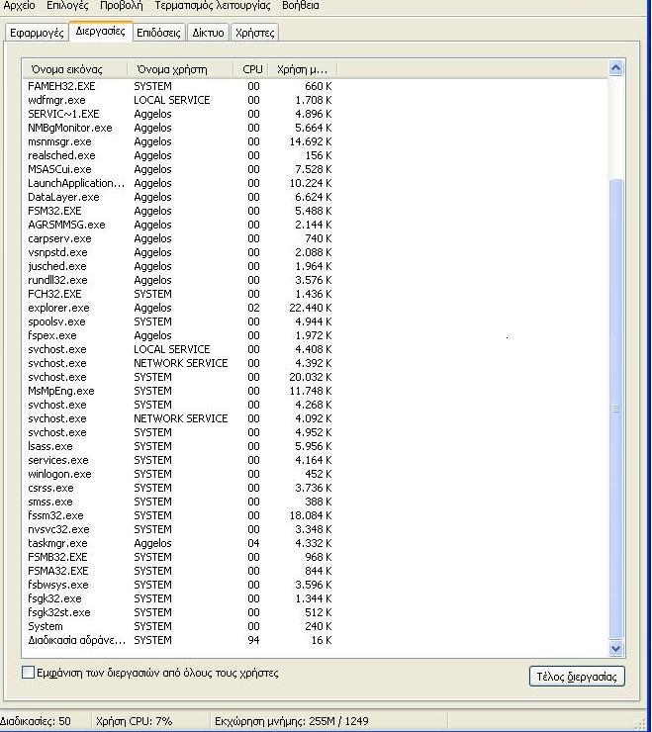Click the scrollbar up arrow
The image size is (652, 732).
pyautogui.click(x=616, y=68)
